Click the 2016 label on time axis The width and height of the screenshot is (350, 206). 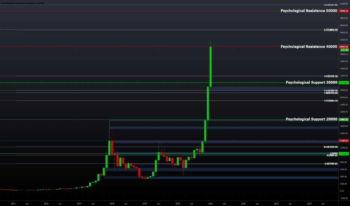point(46,203)
